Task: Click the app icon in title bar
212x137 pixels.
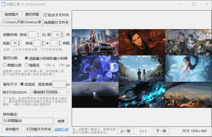Action: pyautogui.click(x=3, y=4)
